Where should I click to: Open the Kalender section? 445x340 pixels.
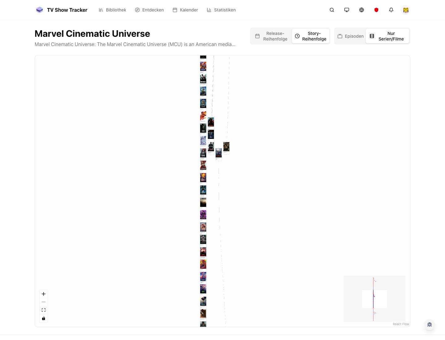pyautogui.click(x=185, y=10)
